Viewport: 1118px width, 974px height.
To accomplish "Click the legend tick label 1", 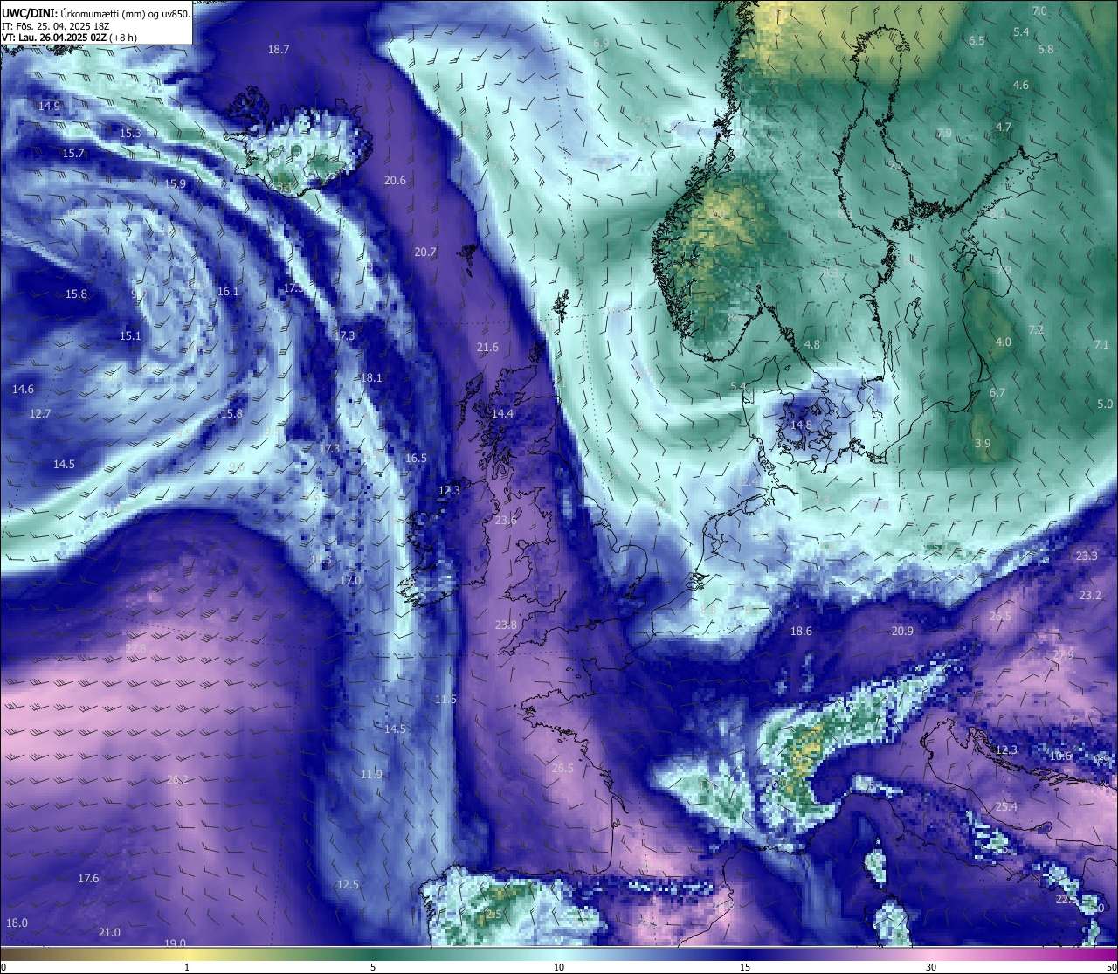I will [x=187, y=967].
